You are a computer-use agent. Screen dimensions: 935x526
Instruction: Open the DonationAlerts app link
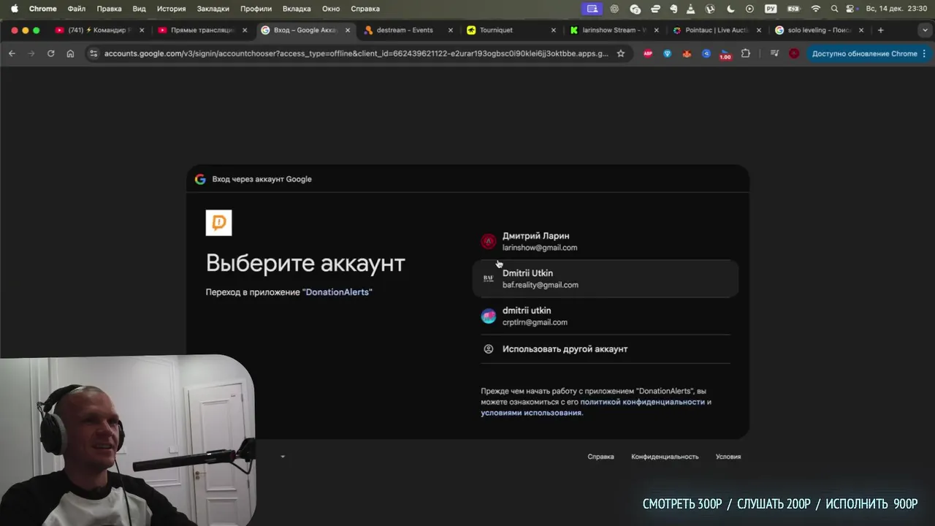click(x=339, y=292)
